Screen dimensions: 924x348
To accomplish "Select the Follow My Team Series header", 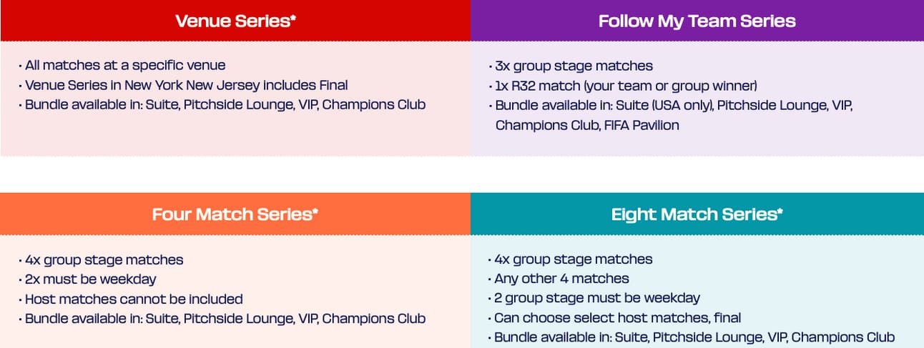I will (697, 21).
